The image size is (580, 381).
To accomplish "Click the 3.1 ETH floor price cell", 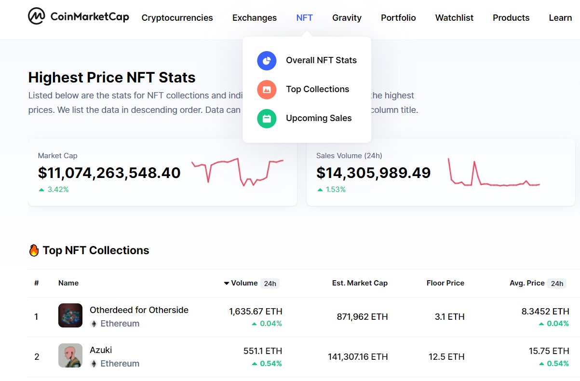I will tap(449, 317).
